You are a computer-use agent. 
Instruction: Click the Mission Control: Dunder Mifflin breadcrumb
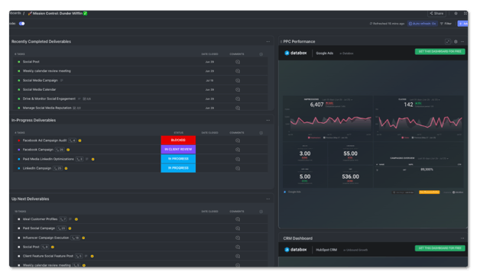click(57, 14)
